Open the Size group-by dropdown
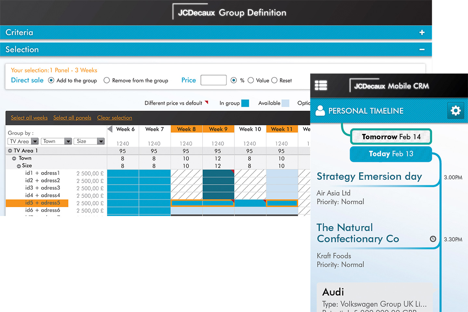 [x=89, y=141]
